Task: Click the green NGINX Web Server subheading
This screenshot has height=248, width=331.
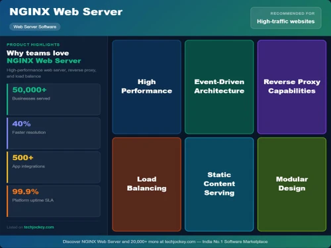Action: tap(44, 61)
